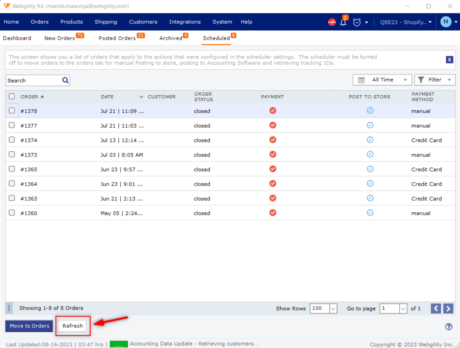This screenshot has height=348, width=460.
Task: Click the search magnifier icon
Action: click(x=65, y=80)
